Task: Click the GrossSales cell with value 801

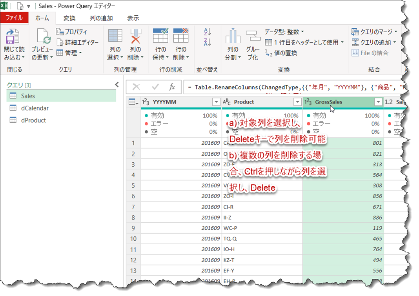Action: [343, 143]
